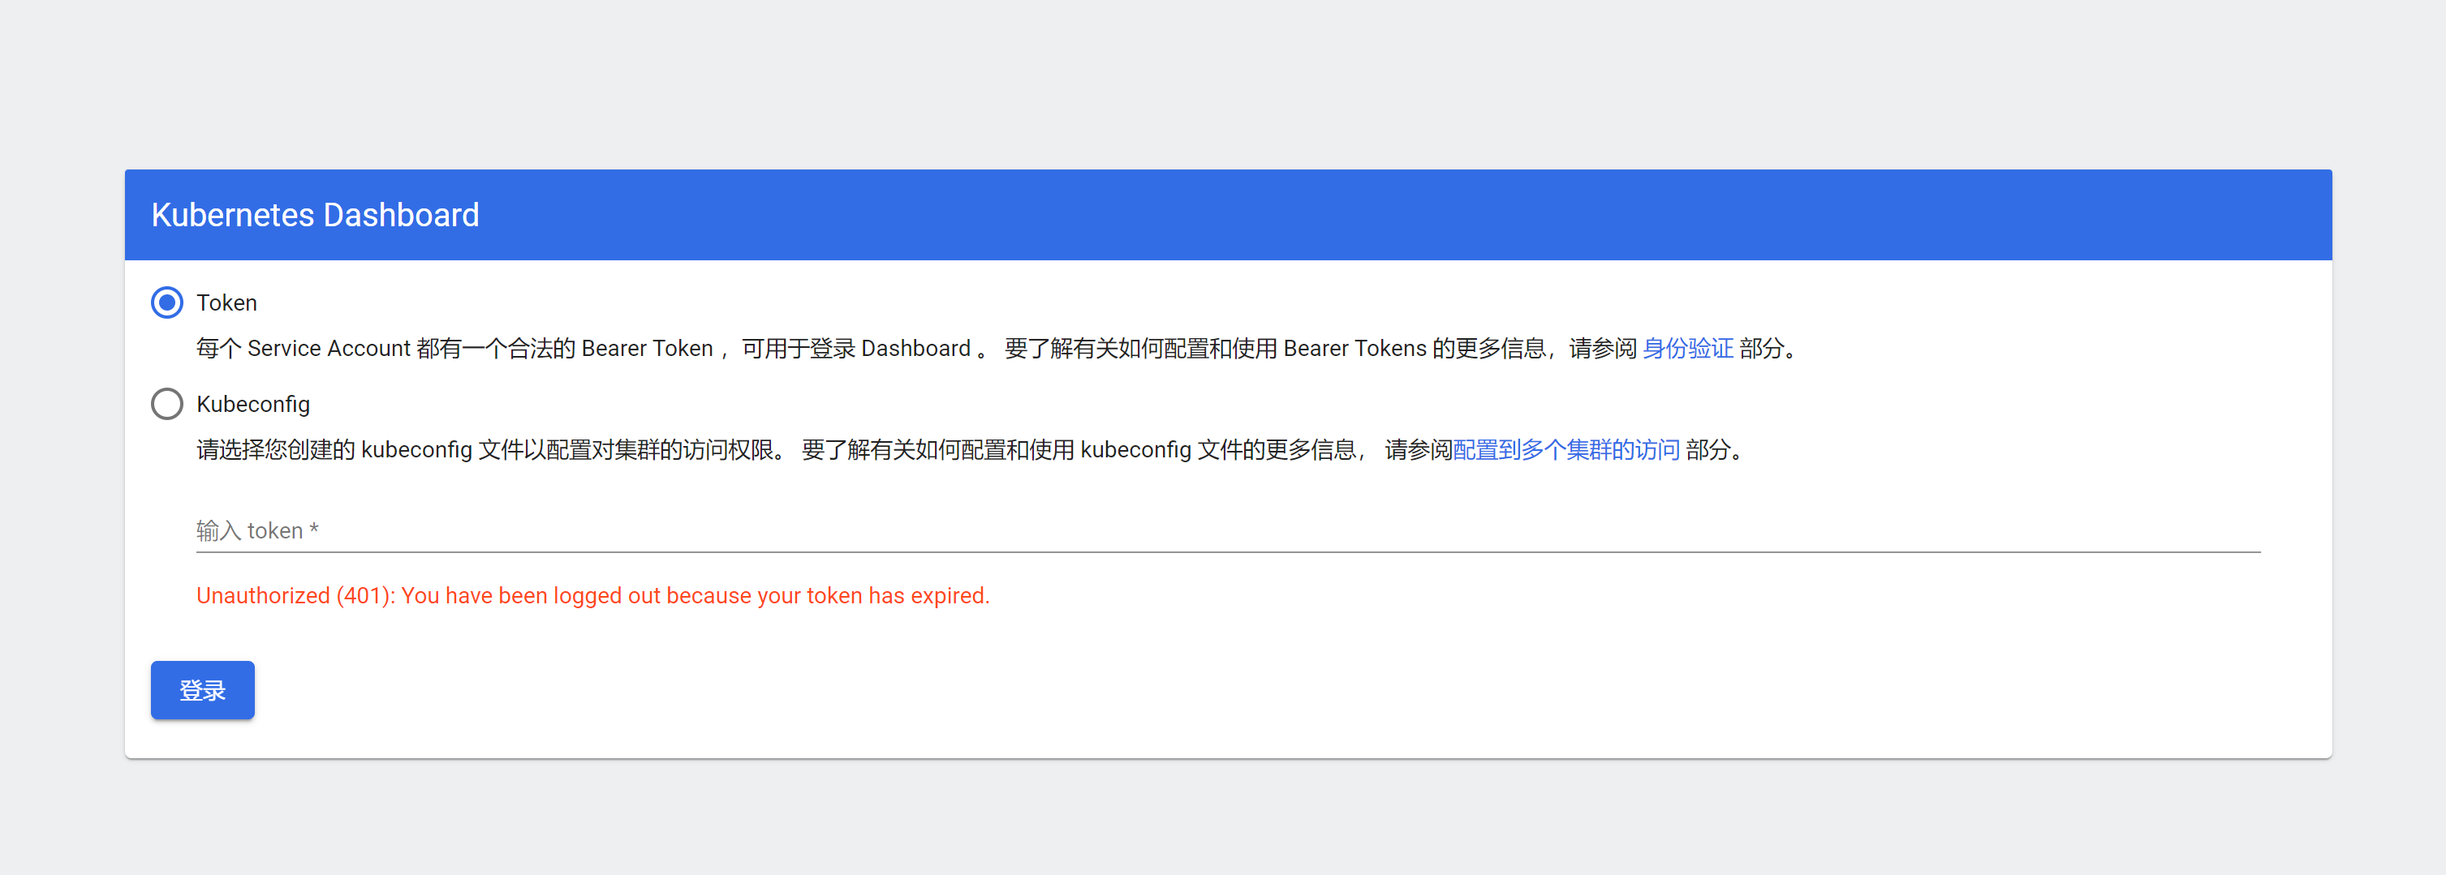This screenshot has width=2446, height=875.
Task: Select the Token radio button
Action: coord(167,302)
